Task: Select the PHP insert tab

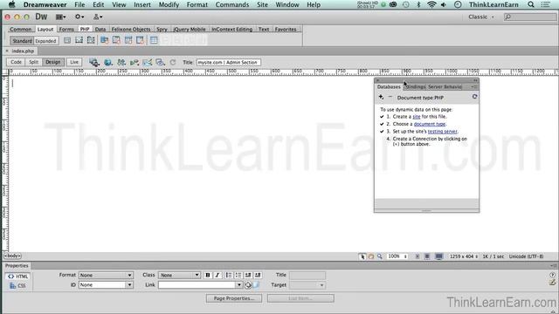Action: 85,29
